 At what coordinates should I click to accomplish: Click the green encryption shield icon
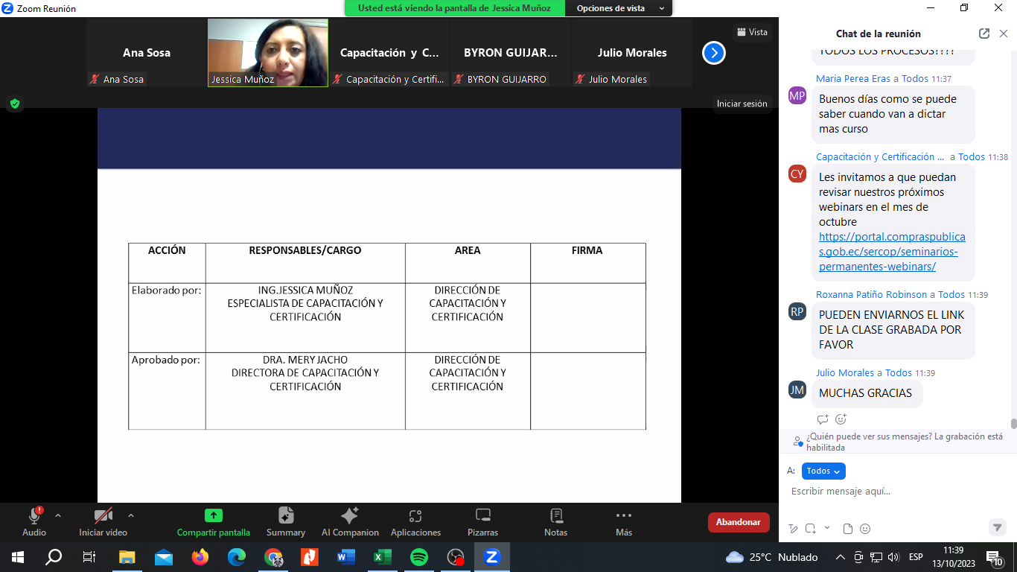pos(14,104)
